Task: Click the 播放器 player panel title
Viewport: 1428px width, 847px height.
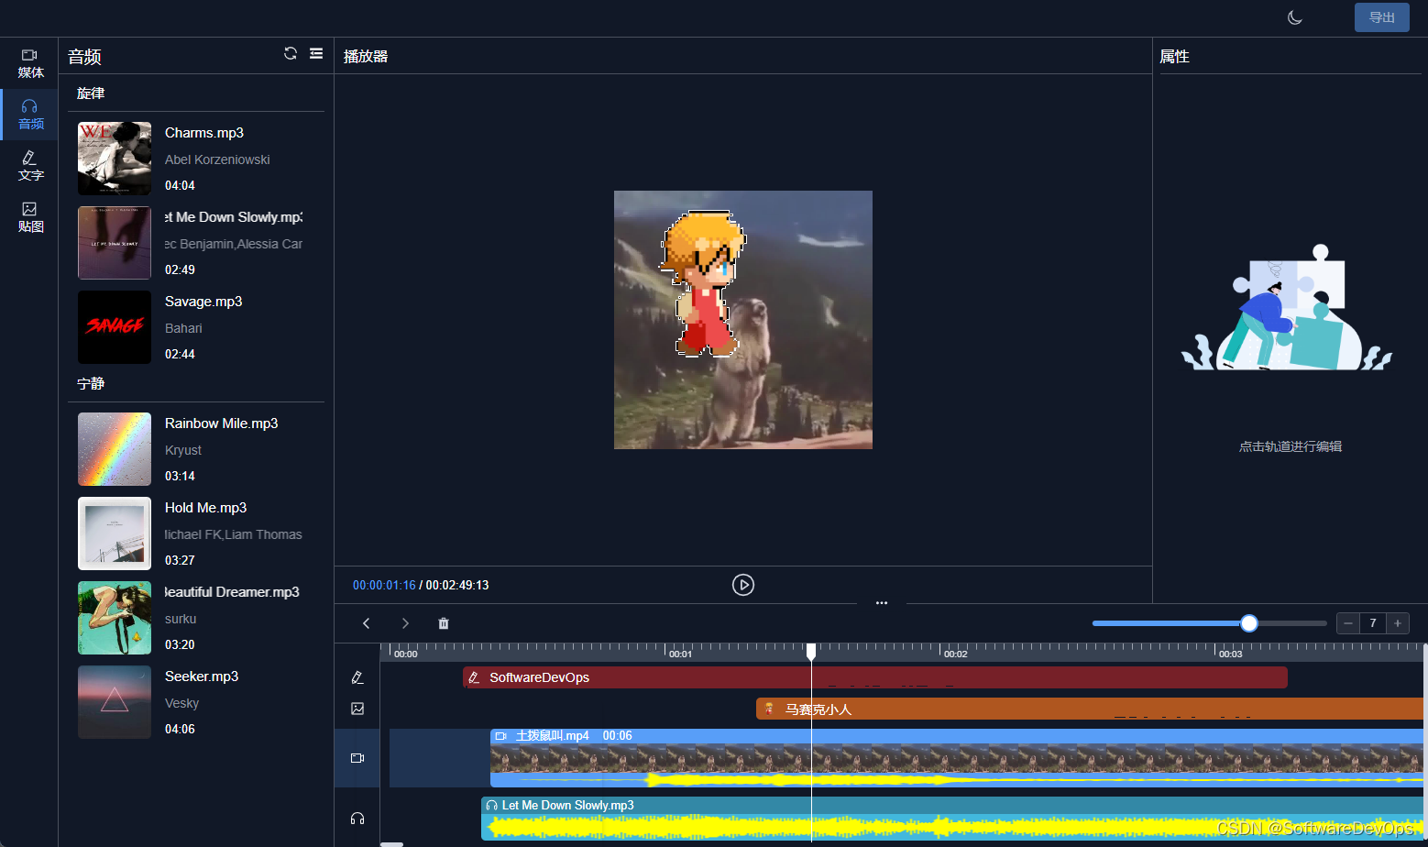Action: [x=366, y=56]
